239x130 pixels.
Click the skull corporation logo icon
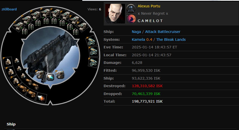[131, 9]
